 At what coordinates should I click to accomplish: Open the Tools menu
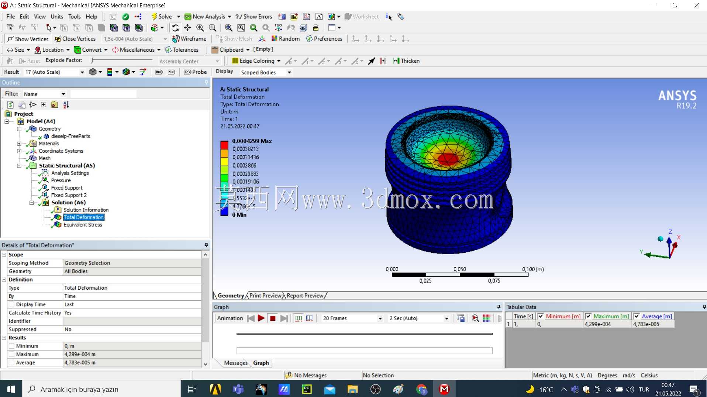[74, 17]
